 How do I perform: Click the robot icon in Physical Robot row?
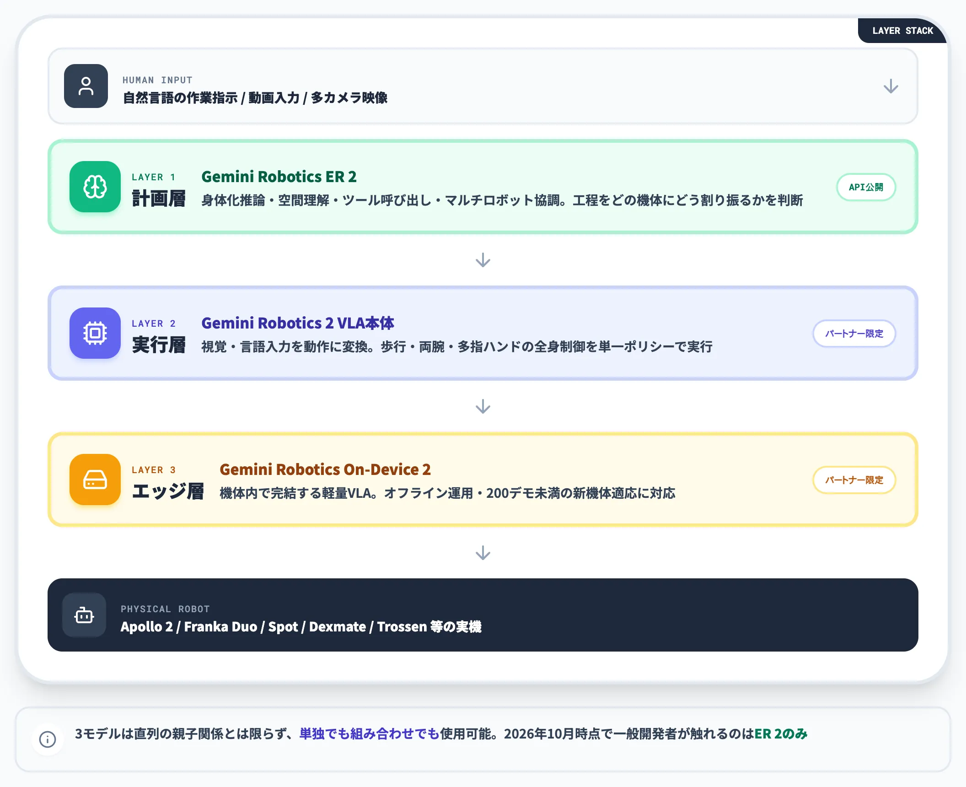coord(84,615)
